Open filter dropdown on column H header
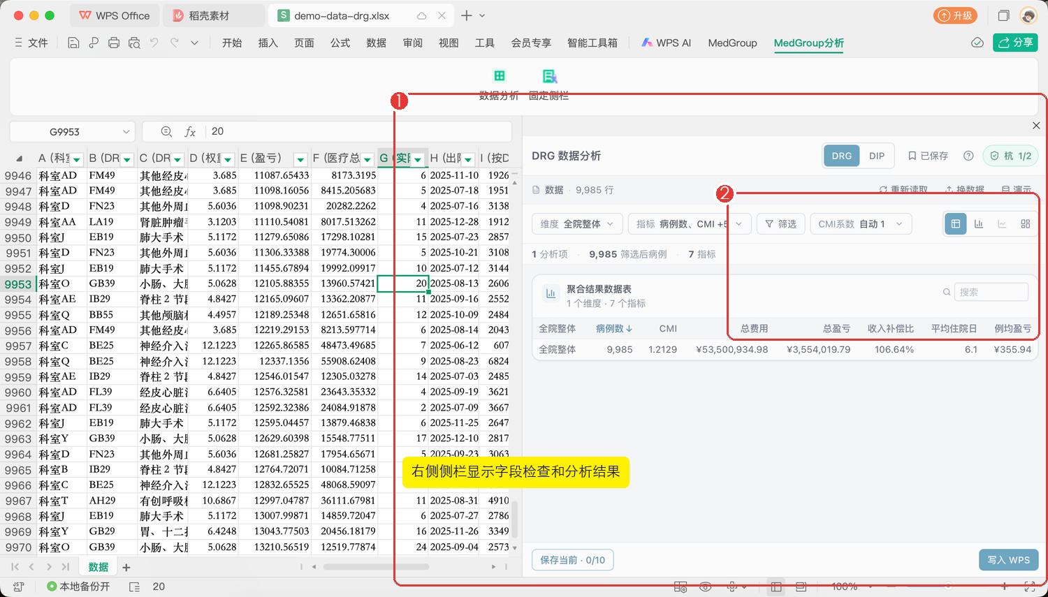This screenshot has height=597, width=1048. pyautogui.click(x=468, y=159)
